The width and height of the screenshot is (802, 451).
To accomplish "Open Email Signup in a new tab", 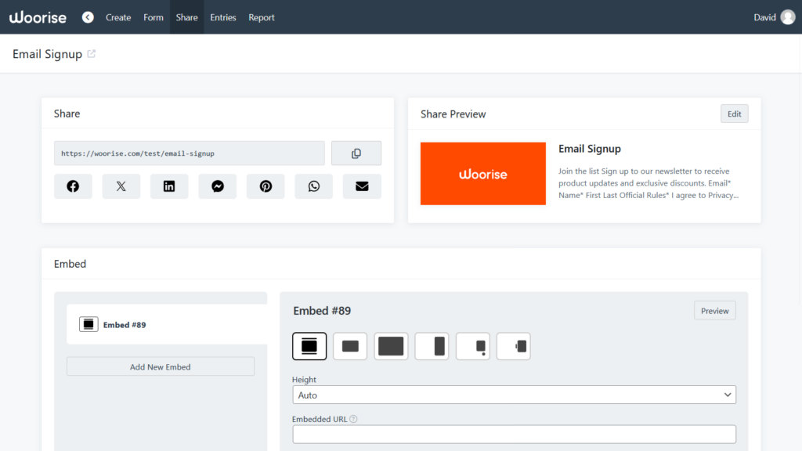I will [x=92, y=54].
